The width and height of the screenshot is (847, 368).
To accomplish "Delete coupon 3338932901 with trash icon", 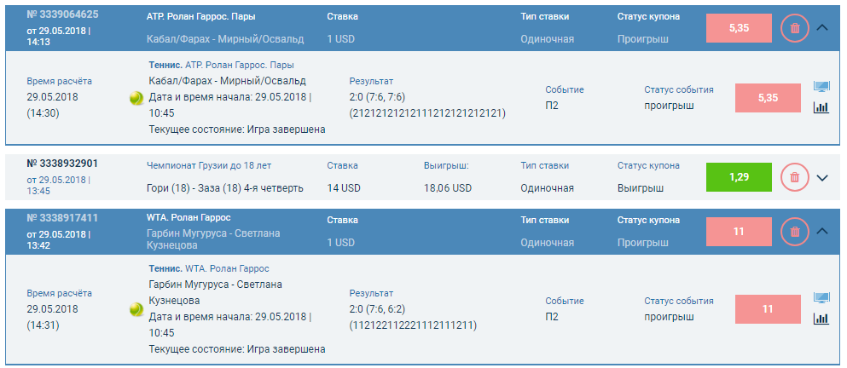I will coord(795,177).
